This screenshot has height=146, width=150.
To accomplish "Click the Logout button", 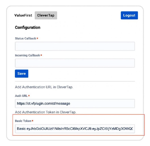I will pyautogui.click(x=129, y=15).
